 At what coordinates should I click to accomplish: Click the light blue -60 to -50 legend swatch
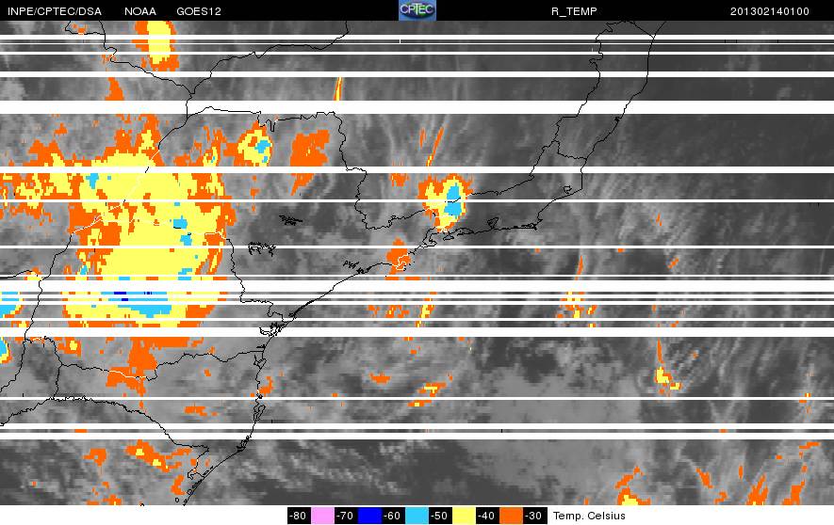(417, 516)
